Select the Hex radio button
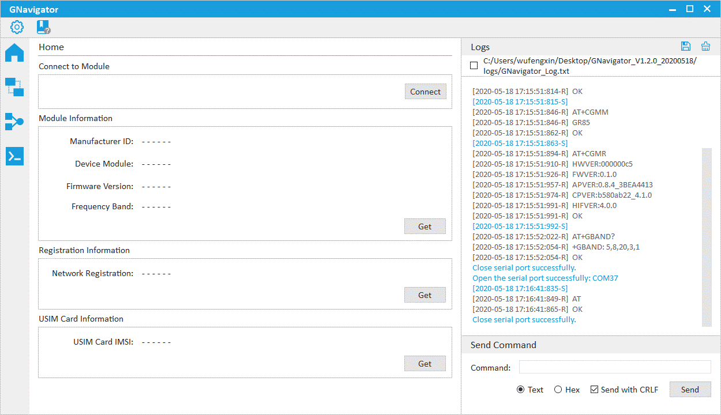 tap(558, 390)
